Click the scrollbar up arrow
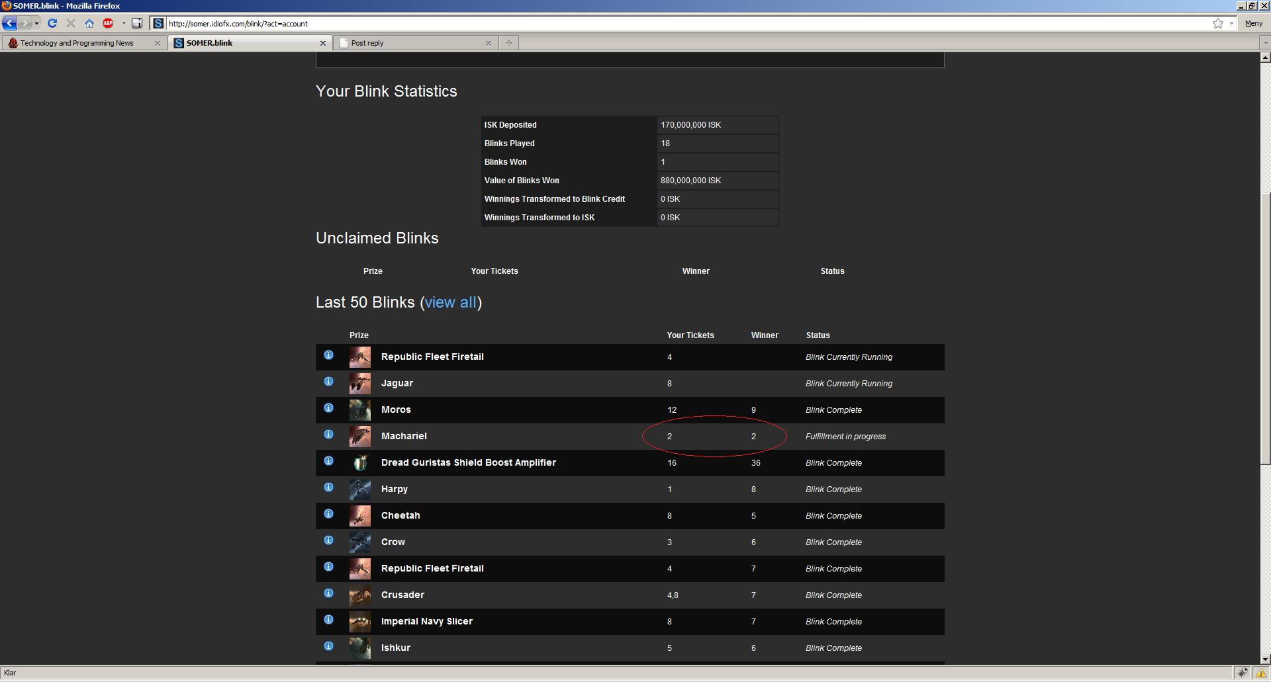 1265,58
